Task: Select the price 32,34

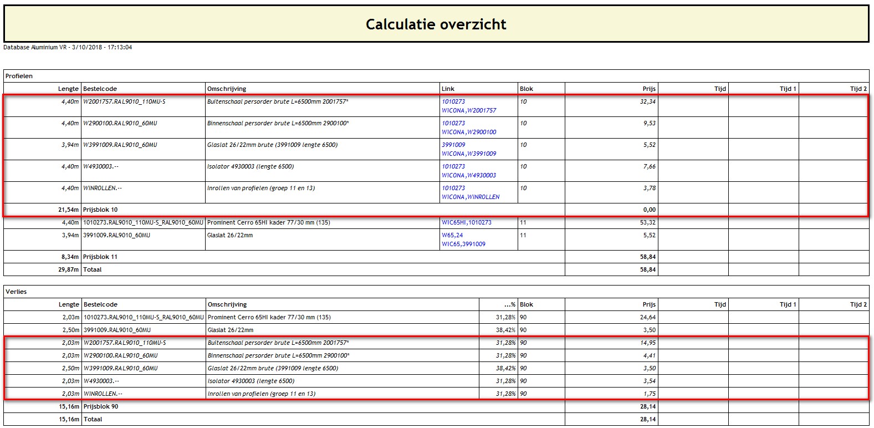Action: 647,101
